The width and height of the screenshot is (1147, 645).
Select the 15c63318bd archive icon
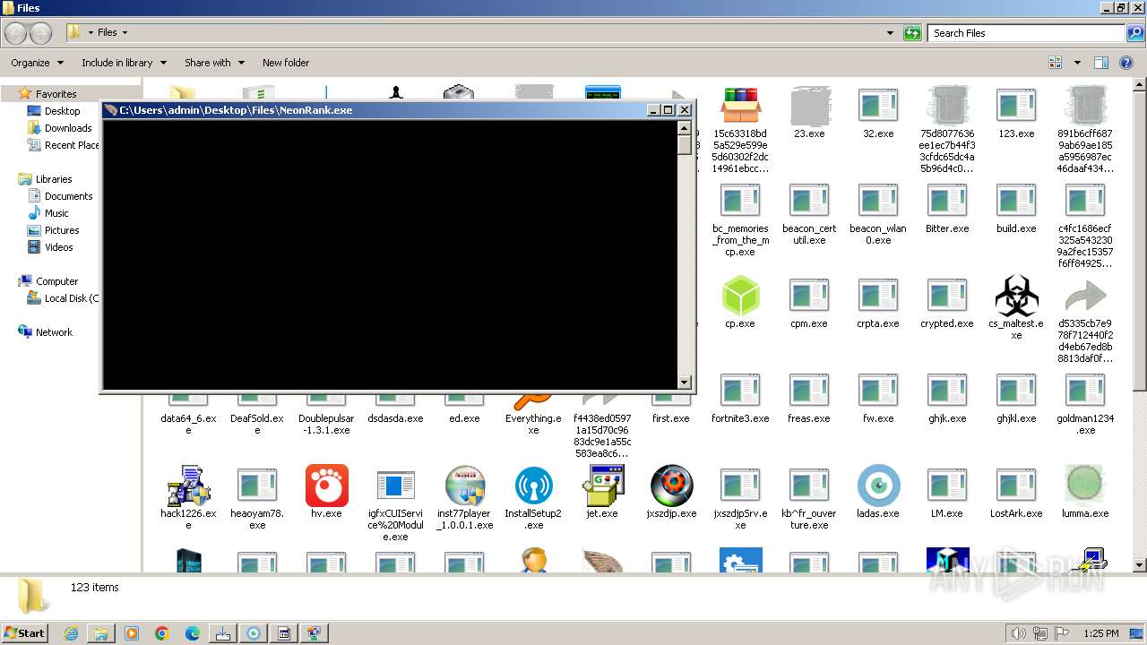click(740, 106)
